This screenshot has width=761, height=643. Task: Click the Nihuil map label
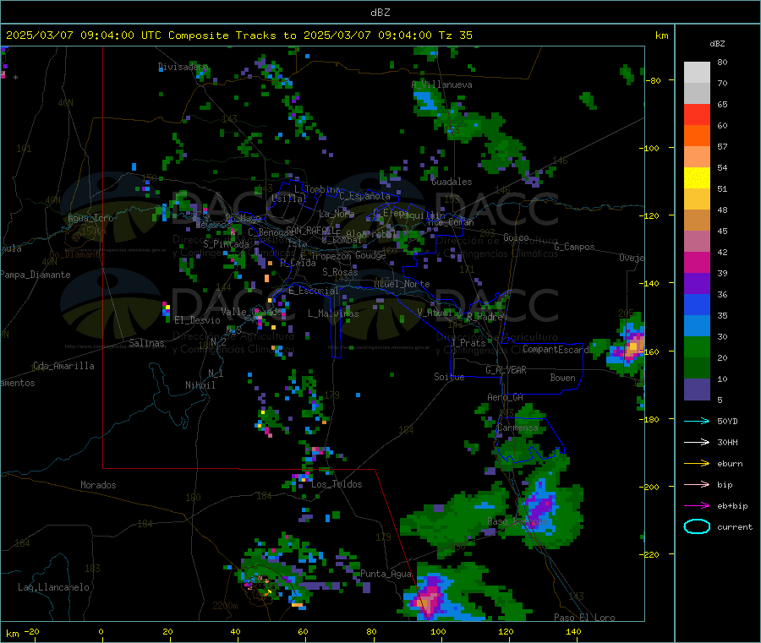(x=200, y=385)
